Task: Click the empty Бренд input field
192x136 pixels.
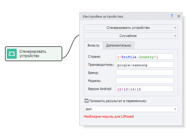Action: pos(145,73)
